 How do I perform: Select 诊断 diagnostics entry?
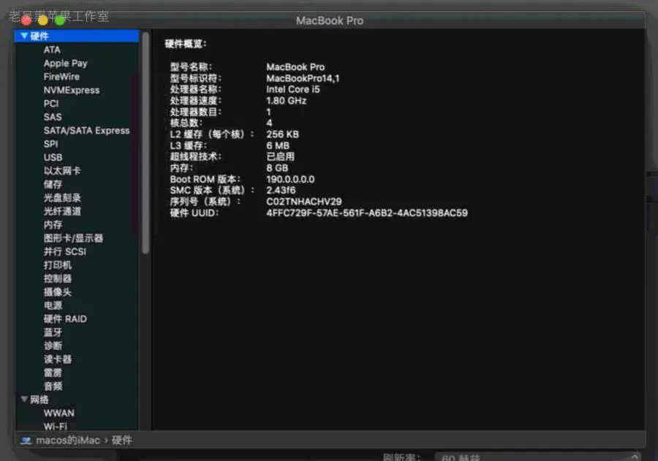pyautogui.click(x=53, y=346)
